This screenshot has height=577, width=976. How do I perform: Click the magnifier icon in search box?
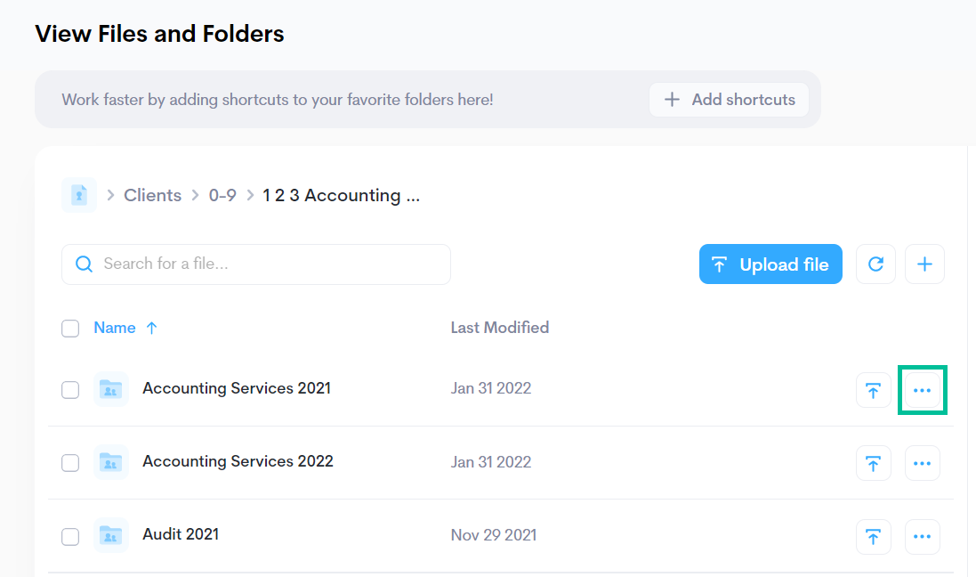(84, 264)
